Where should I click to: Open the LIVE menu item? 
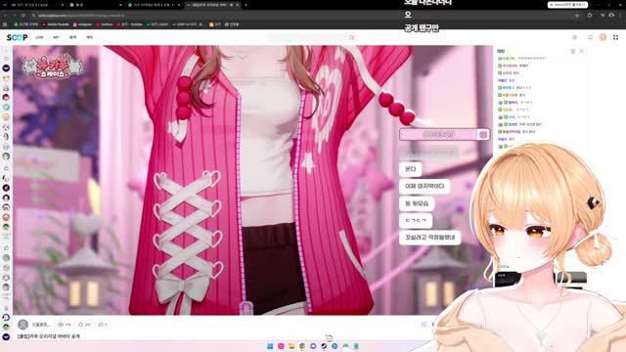(x=39, y=37)
